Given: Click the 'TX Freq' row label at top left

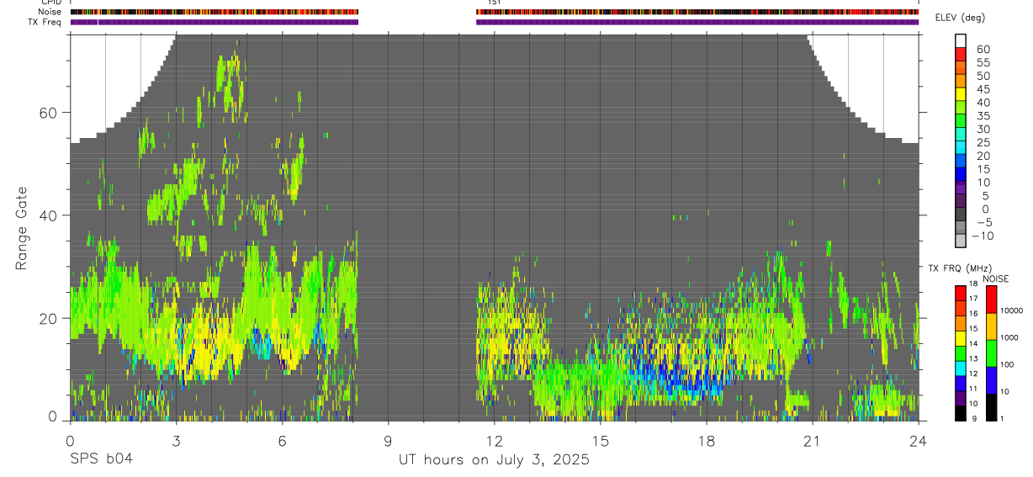Looking at the screenshot, I should pyautogui.click(x=45, y=22).
